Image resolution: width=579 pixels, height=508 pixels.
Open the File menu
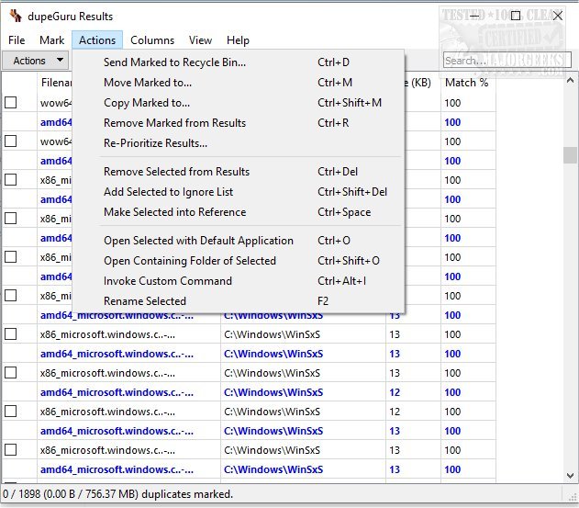pos(17,40)
